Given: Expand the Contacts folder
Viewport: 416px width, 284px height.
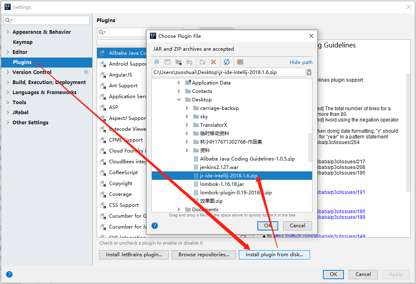Looking at the screenshot, I should (178, 91).
